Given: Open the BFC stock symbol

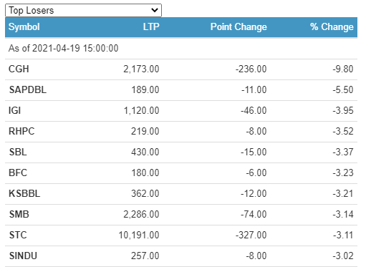Looking at the screenshot, I should pos(18,173).
